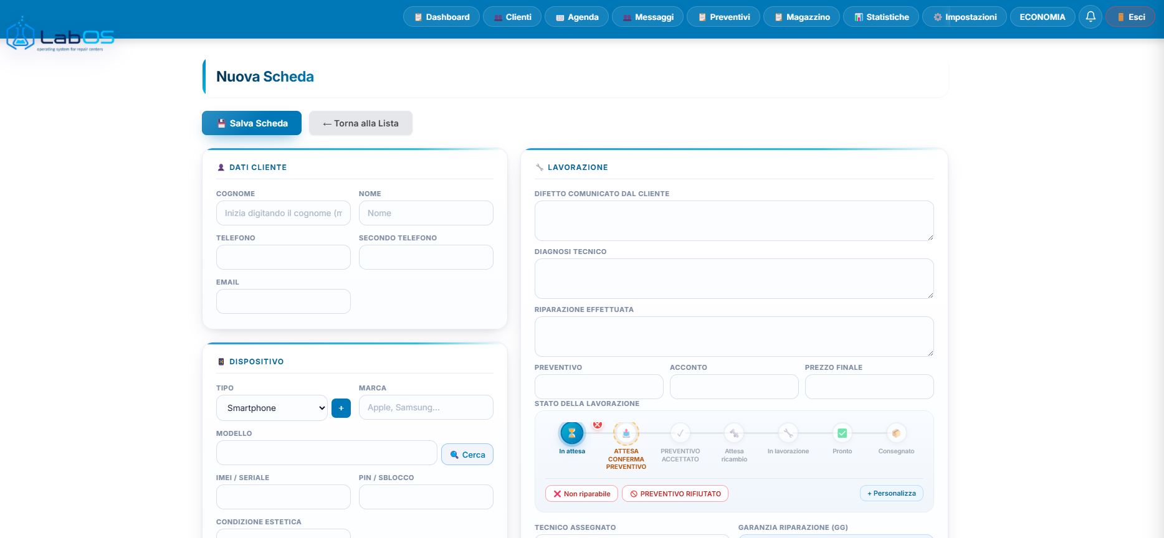Open the Tipo device dropdown
This screenshot has height=538, width=1164.
(x=272, y=408)
